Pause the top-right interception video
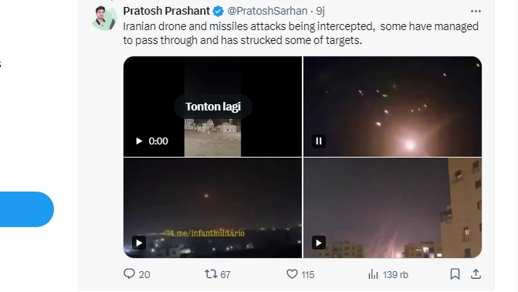 319,141
